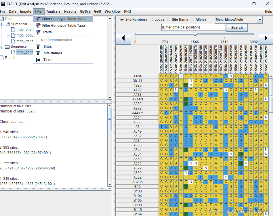
Task: Click the 'Number of sites: 3093' text
Action: tap(17, 111)
